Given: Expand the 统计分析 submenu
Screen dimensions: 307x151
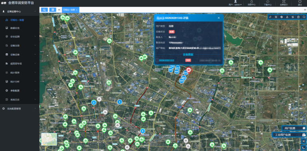Looking at the screenshot, I should [x=20, y=81].
